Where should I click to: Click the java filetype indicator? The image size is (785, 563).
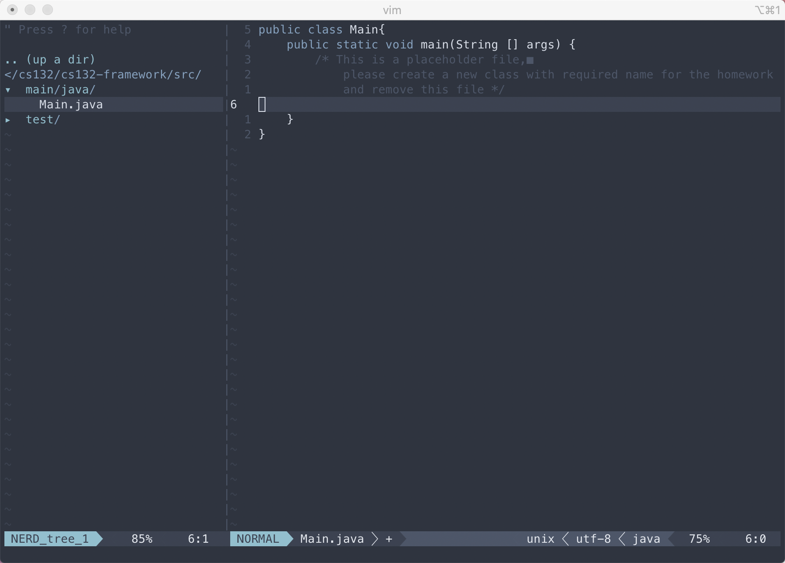(x=647, y=539)
